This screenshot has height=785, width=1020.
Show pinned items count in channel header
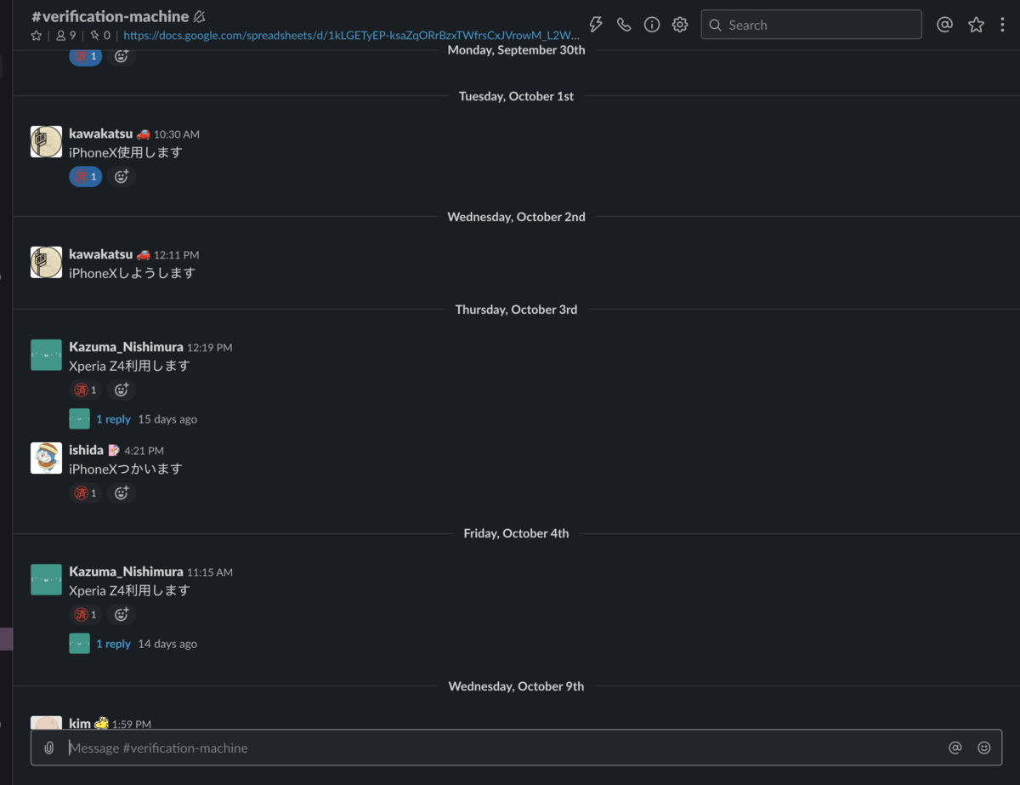point(100,36)
